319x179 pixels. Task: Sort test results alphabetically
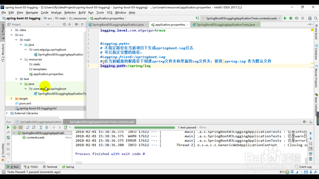[28, 127]
